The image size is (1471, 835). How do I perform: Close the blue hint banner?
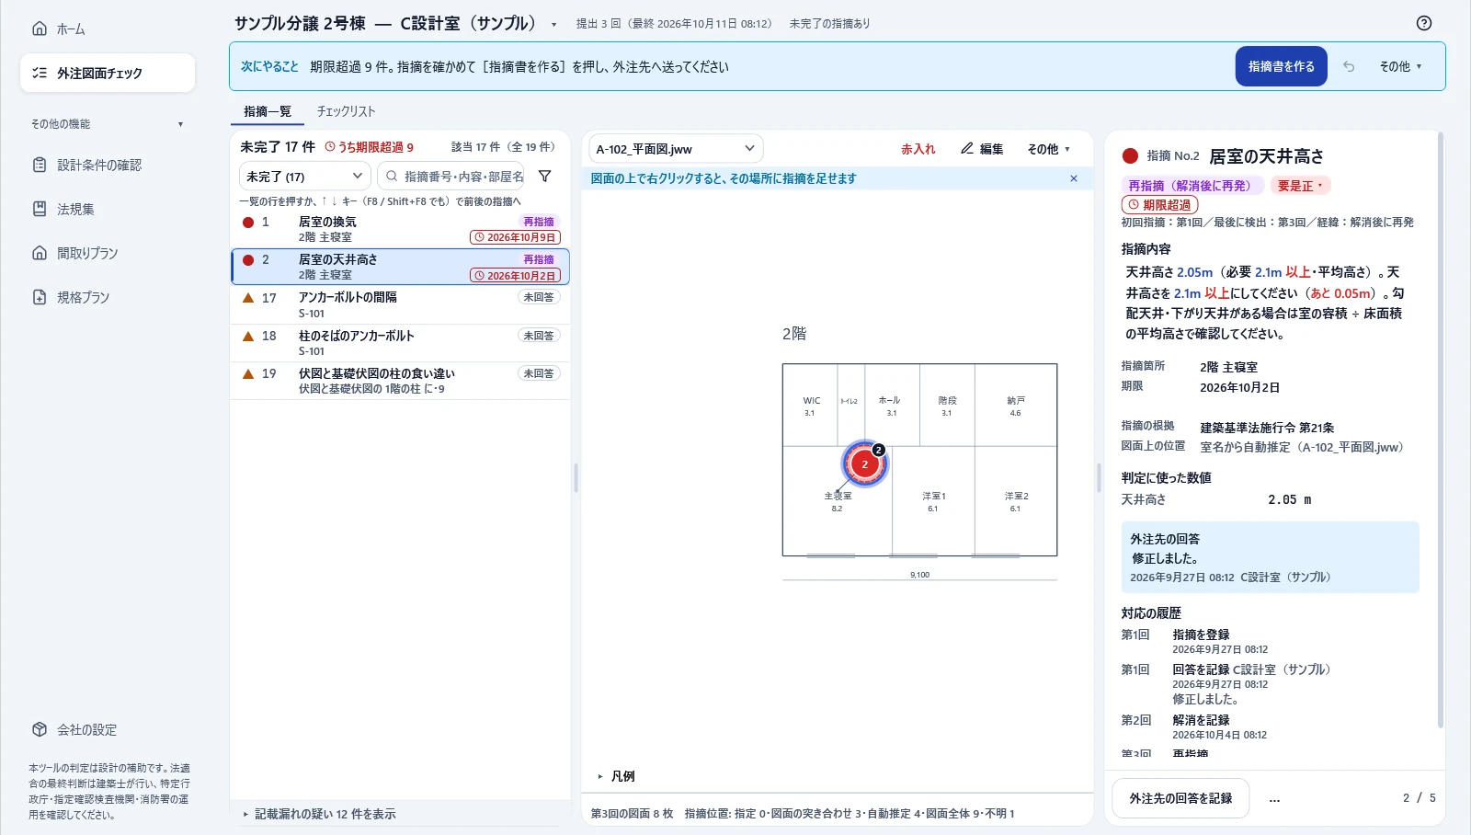[x=1074, y=178]
